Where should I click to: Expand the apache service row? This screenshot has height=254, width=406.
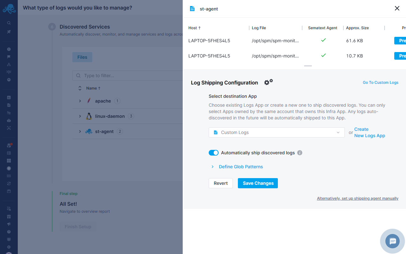80,101
